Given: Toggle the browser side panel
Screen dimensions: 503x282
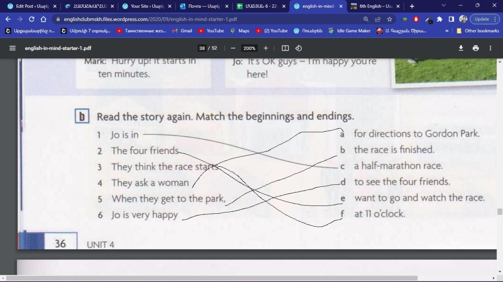Looking at the screenshot, I should (x=451, y=19).
